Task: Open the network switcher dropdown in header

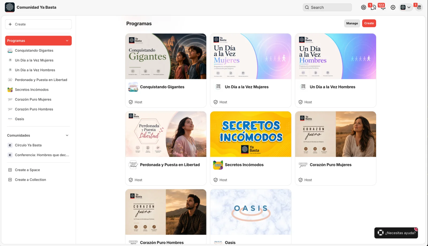Action: coord(405,7)
